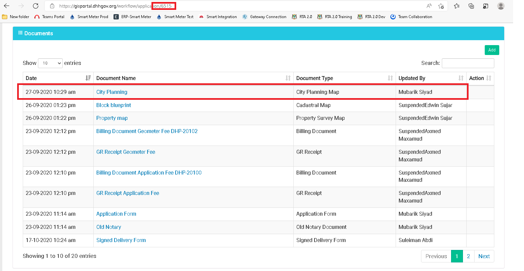Select the Property Survey Map cell
The width and height of the screenshot is (524, 271).
click(x=344, y=118)
